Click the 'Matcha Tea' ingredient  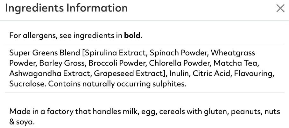click(x=236, y=63)
